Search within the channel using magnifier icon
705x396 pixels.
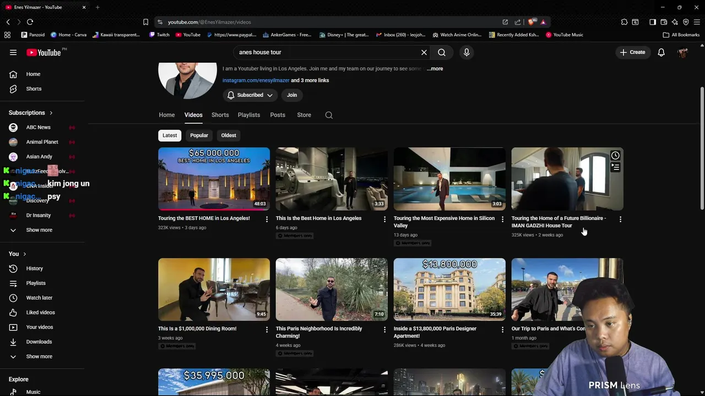[329, 115]
